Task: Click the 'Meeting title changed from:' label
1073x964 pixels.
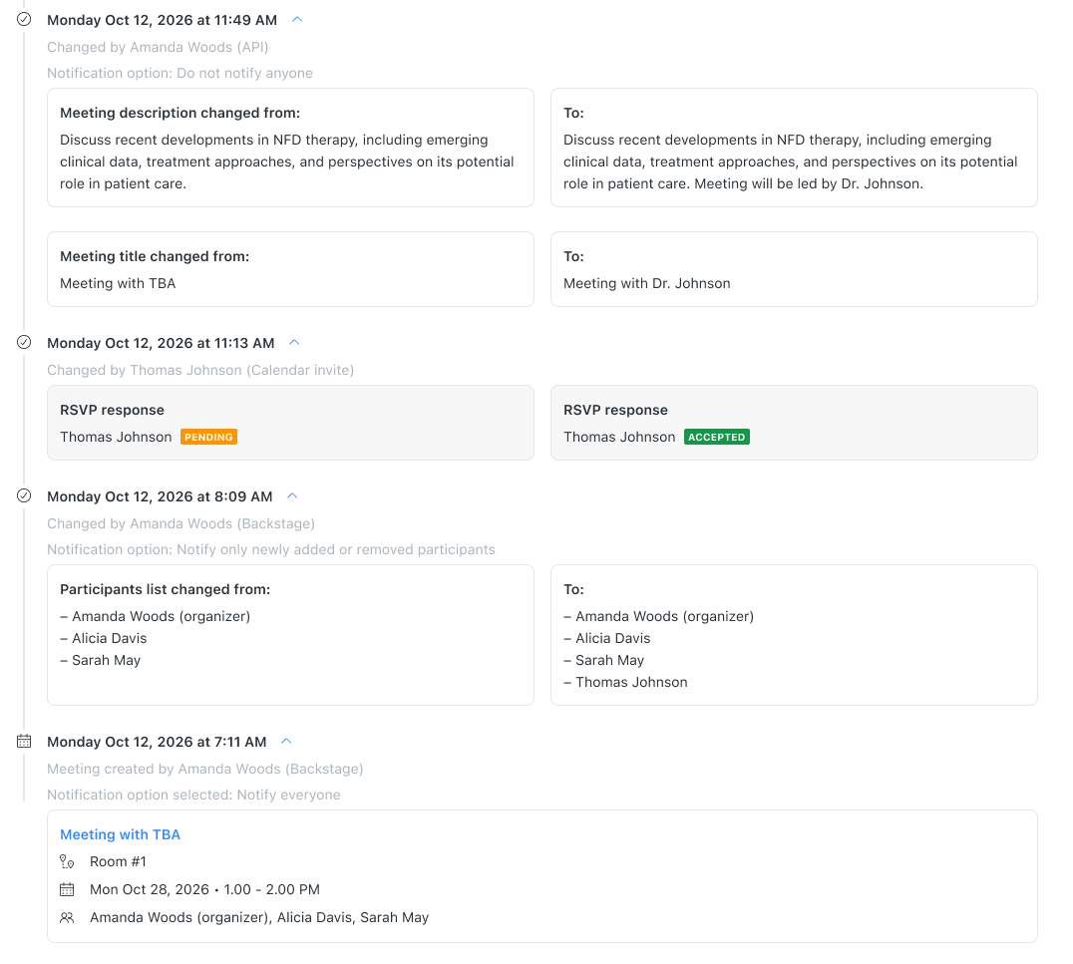Action: pyautogui.click(x=155, y=256)
